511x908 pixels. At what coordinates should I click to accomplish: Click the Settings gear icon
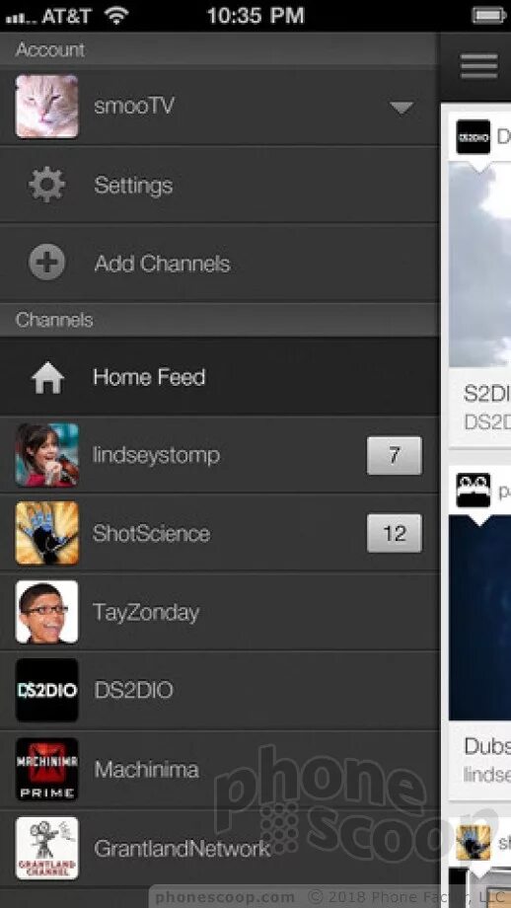pos(47,185)
